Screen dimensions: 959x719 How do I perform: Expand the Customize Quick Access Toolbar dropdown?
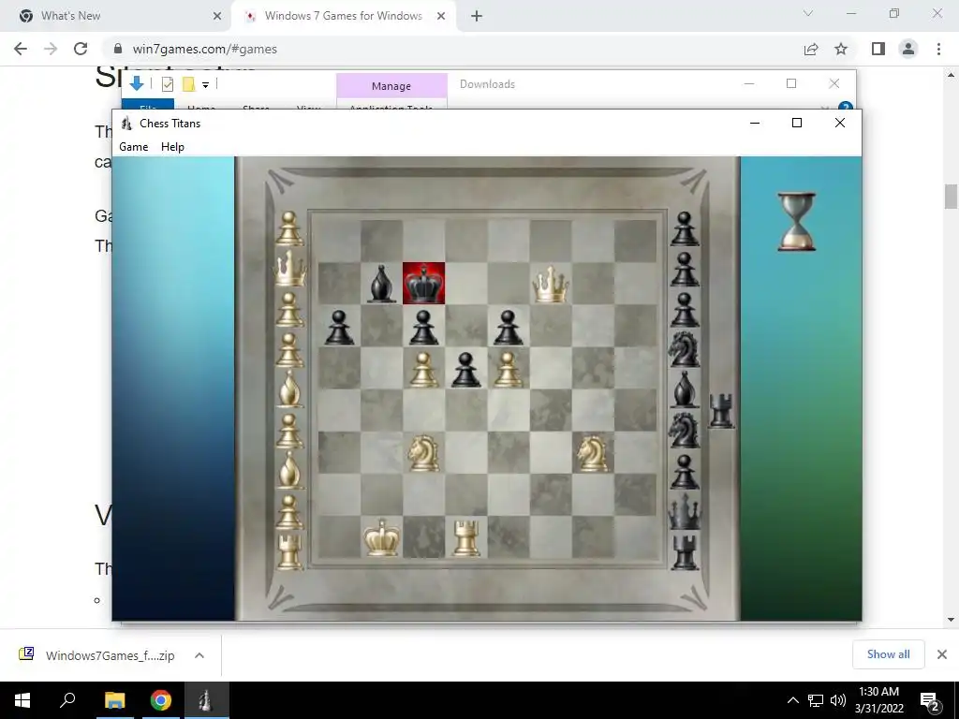pos(205,85)
